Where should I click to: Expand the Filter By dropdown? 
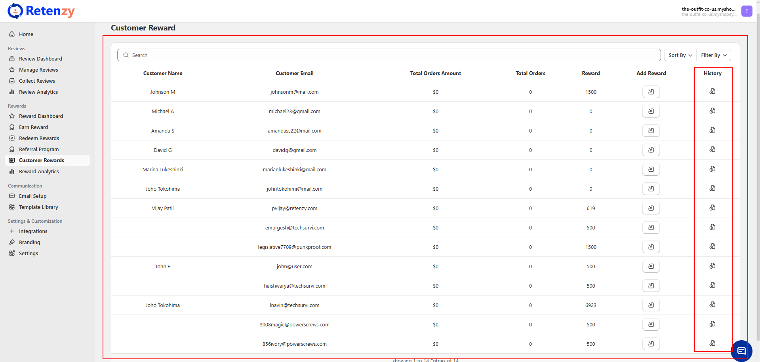point(713,55)
